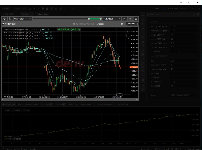Edit the Spread (Pips) value field
The height and width of the screenshot is (150, 202).
183,82
